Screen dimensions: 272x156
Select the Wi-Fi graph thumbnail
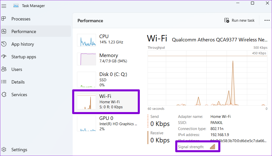(86, 101)
